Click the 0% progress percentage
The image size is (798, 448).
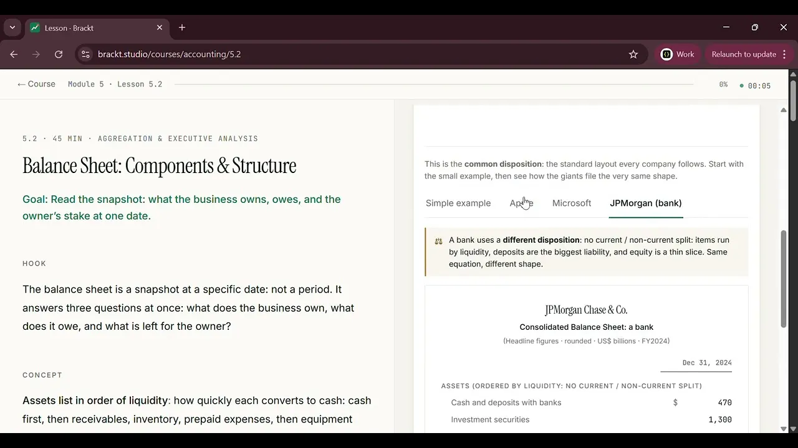tap(723, 85)
